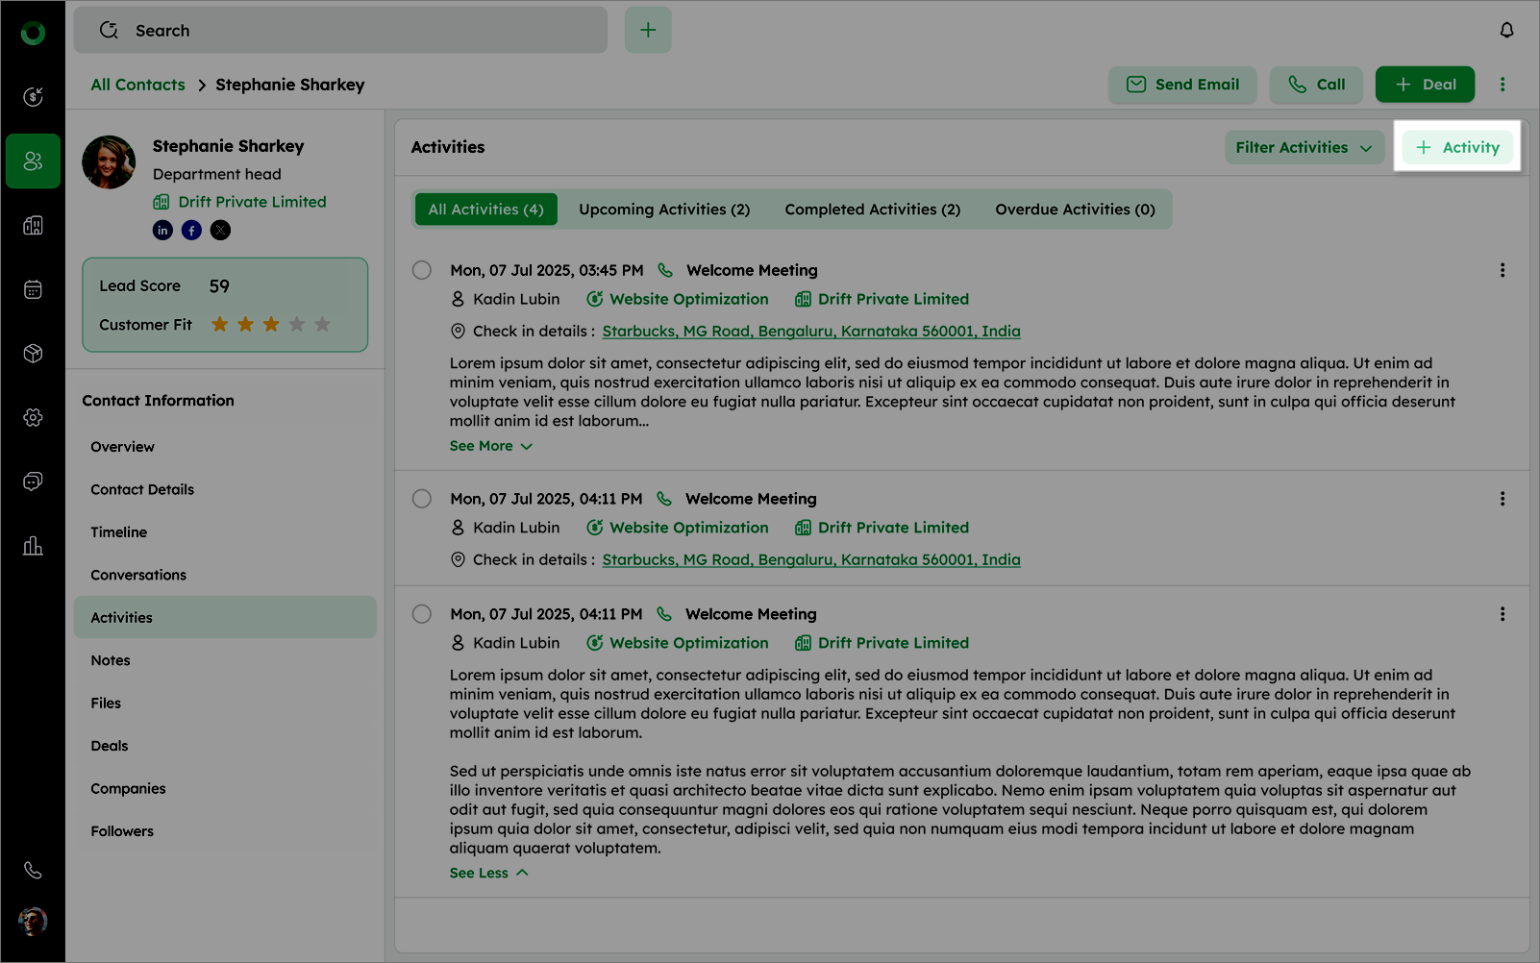Open the Facebook profile icon

(191, 230)
